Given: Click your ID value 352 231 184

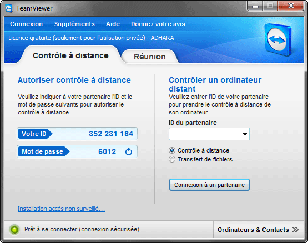Looking at the screenshot, I should pyautogui.click(x=111, y=134).
